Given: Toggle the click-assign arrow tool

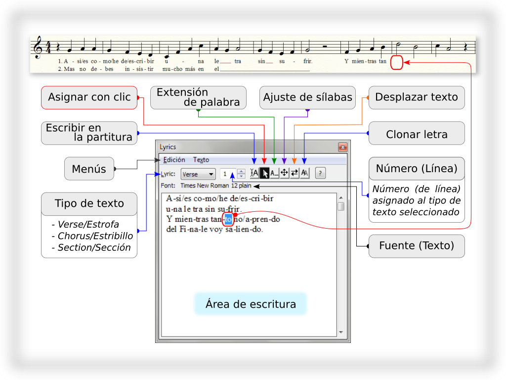Looking at the screenshot, I should tap(264, 173).
